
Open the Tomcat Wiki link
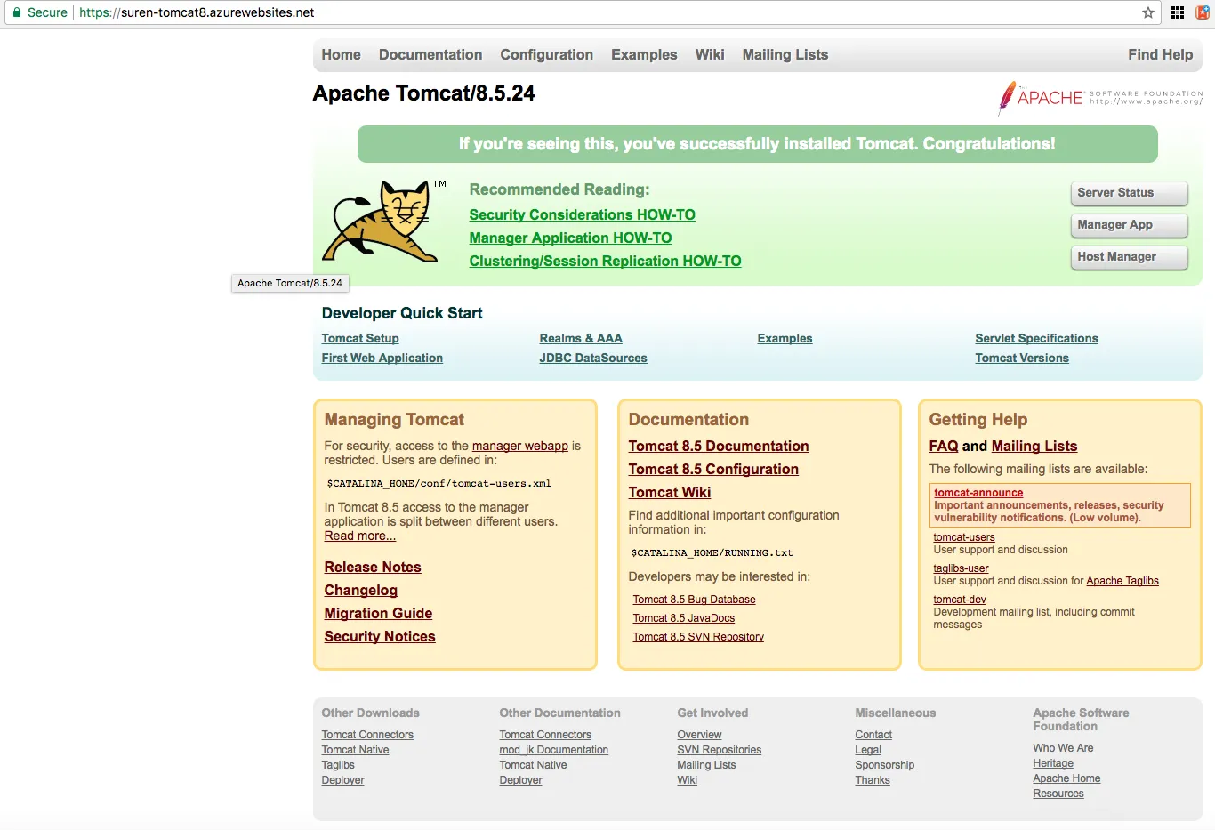(670, 492)
